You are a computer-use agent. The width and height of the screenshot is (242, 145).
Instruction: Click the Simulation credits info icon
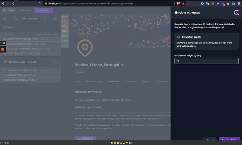point(178,37)
